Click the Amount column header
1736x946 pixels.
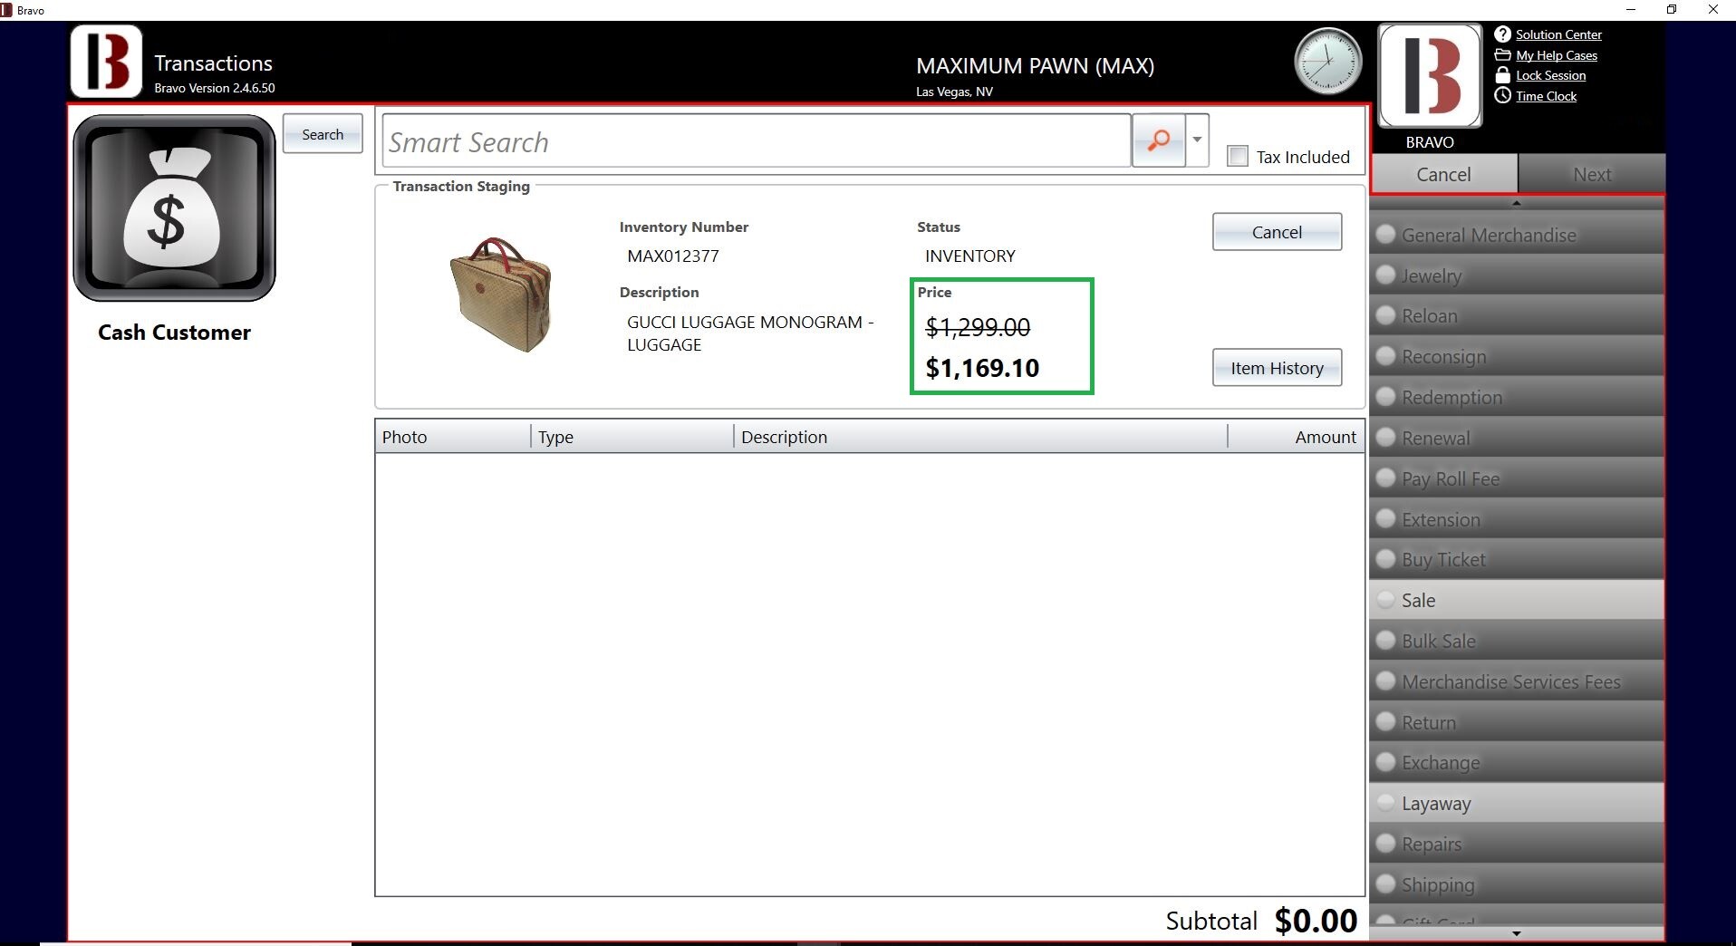coord(1297,437)
